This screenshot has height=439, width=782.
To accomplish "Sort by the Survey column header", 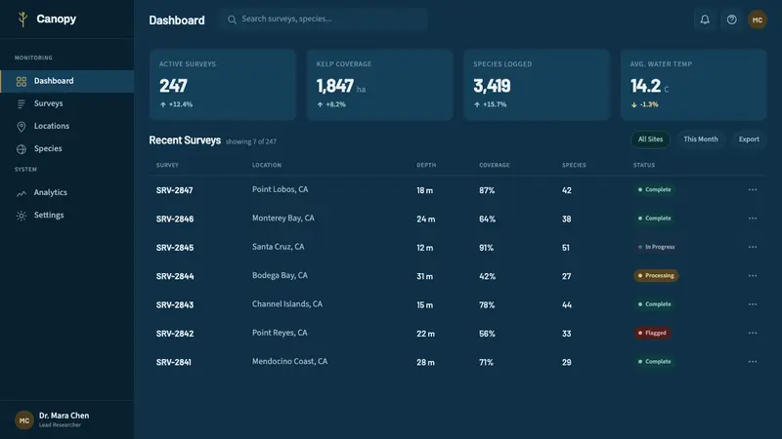I will click(x=167, y=165).
